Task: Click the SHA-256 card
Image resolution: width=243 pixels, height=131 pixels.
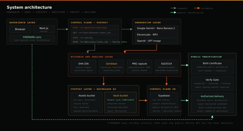Action: pos(84,67)
